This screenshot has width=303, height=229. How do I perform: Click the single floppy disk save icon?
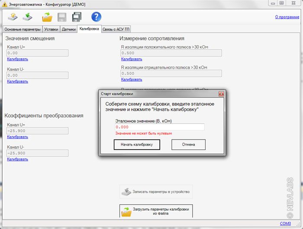pos(62,17)
